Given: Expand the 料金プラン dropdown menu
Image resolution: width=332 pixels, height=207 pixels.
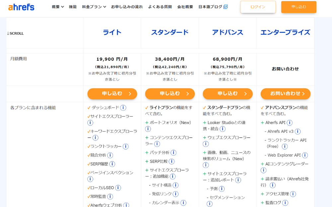Looking at the screenshot, I should point(94,7).
